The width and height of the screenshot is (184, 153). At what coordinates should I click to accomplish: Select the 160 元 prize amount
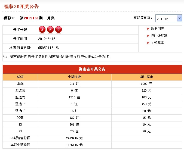(x=146, y=97)
